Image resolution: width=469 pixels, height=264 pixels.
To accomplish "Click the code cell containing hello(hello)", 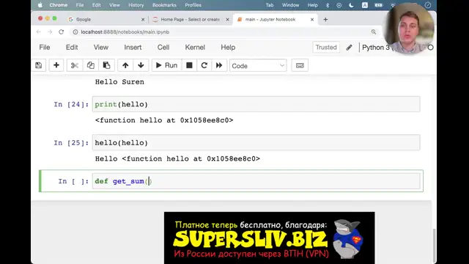I will coord(256,142).
